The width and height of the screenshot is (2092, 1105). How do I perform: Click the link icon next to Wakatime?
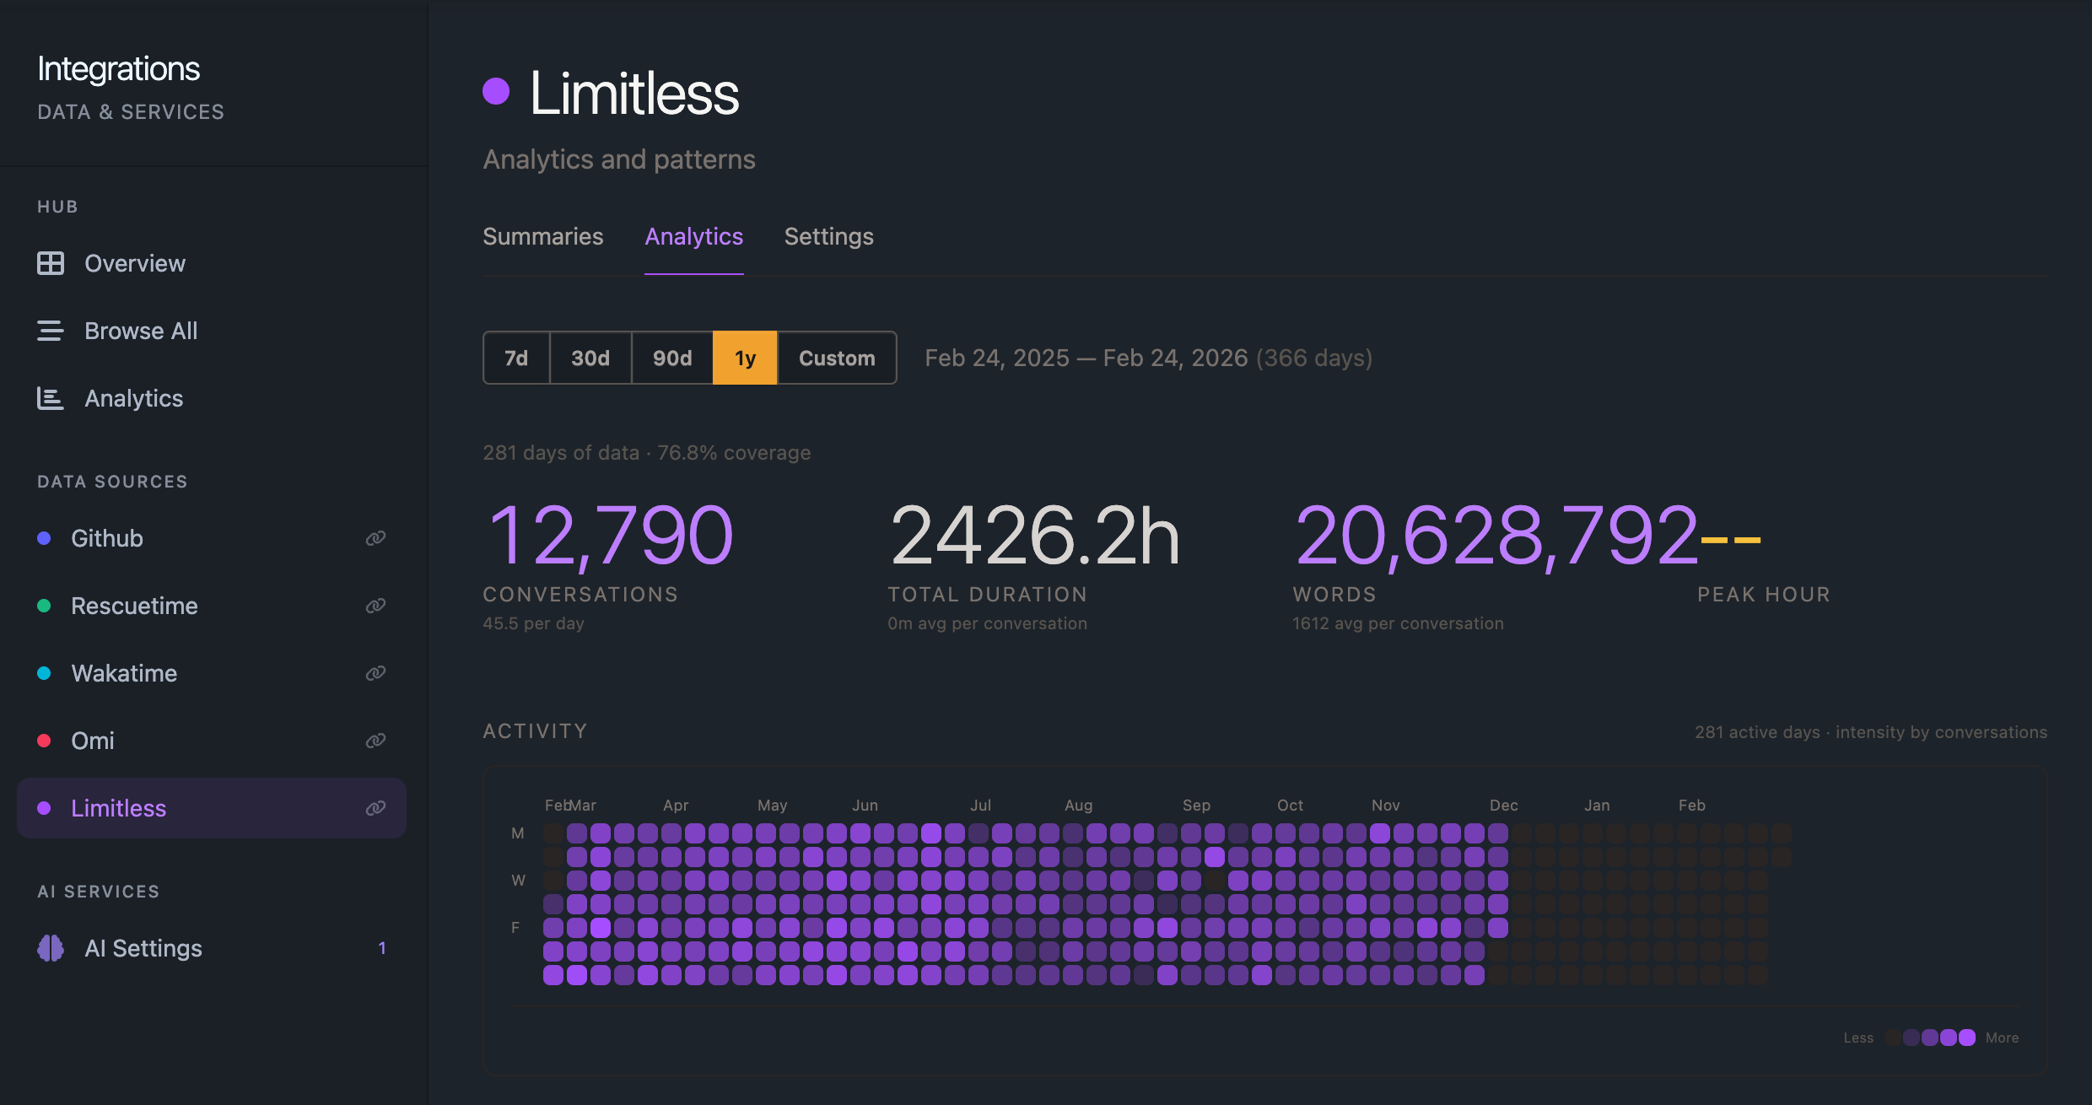point(375,672)
